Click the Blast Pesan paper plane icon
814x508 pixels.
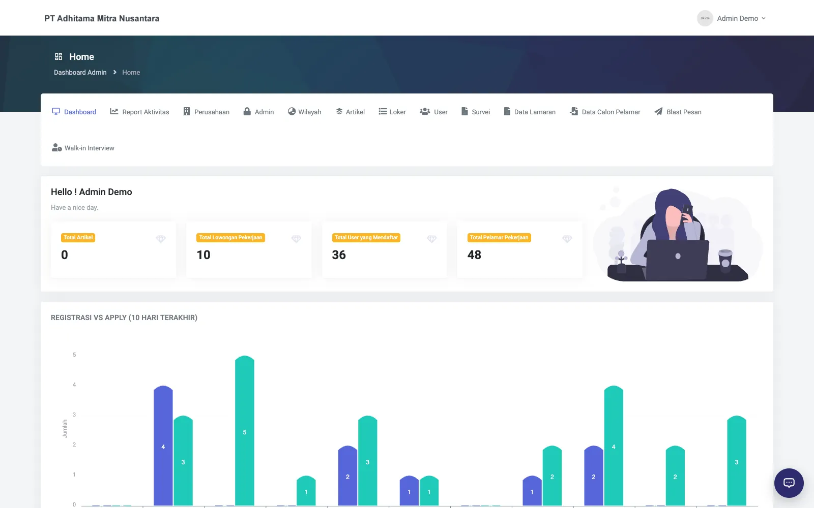point(658,112)
